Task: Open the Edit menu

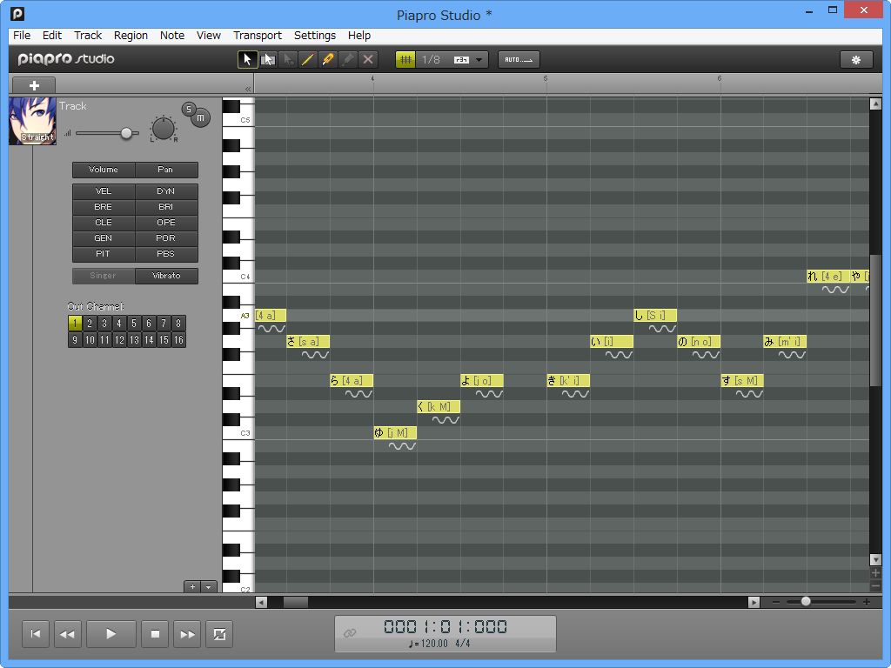Action: pyautogui.click(x=51, y=35)
